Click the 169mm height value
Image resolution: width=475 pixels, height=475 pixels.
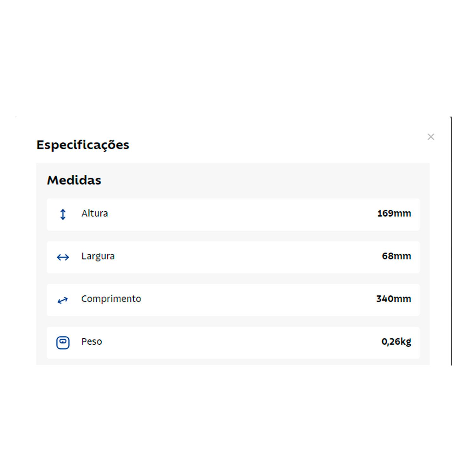point(394,213)
